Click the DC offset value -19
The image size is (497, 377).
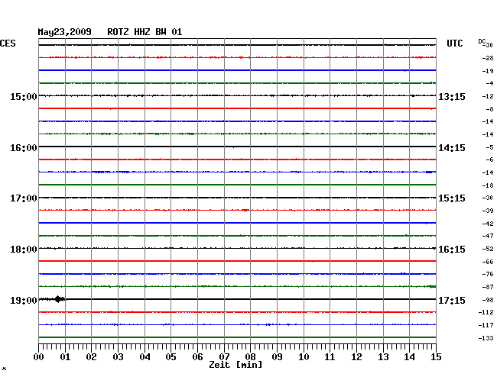488,71
